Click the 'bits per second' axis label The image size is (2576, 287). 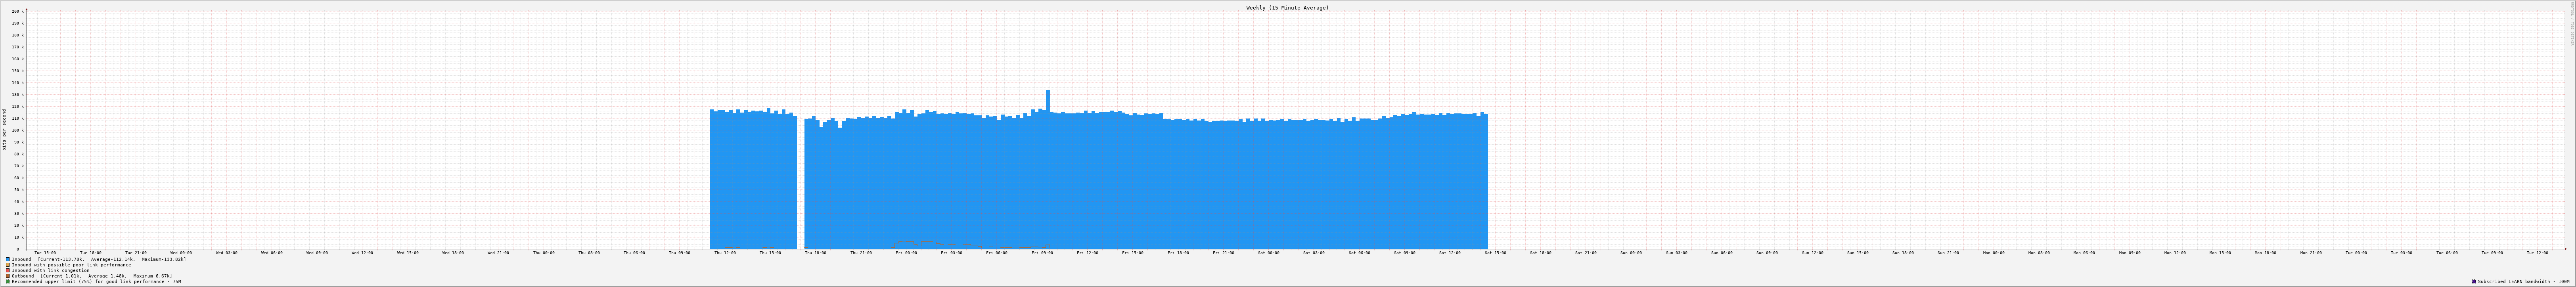coord(4,130)
